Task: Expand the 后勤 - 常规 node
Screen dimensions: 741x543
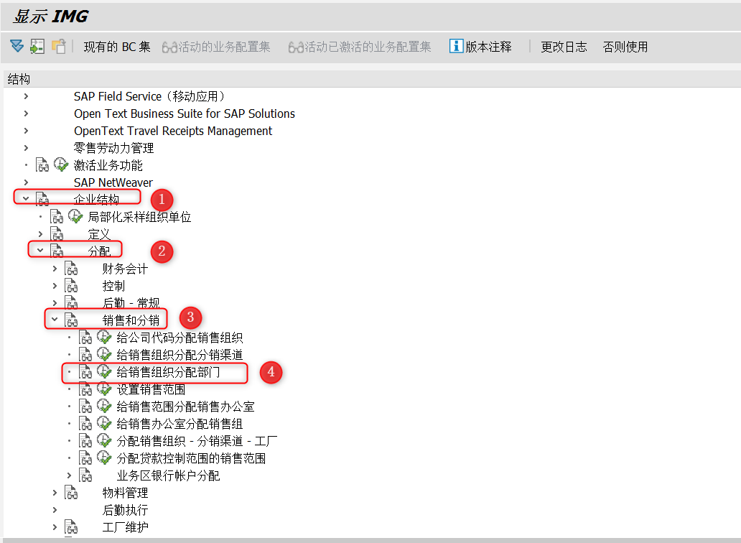Action: point(55,303)
